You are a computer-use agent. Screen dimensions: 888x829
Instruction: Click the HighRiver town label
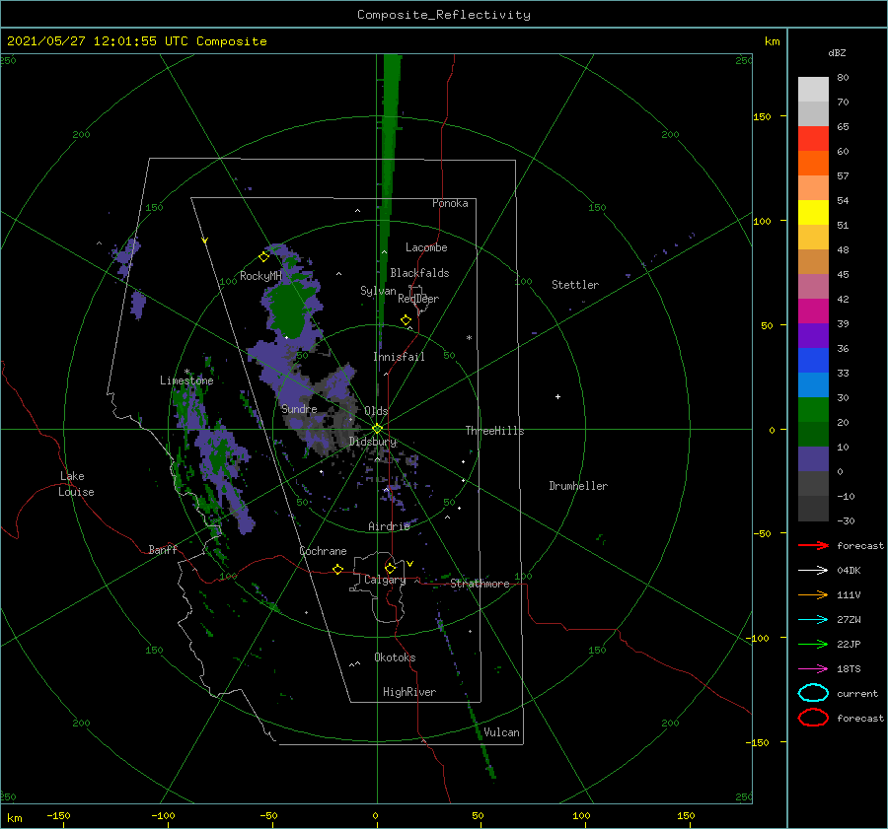(x=409, y=692)
